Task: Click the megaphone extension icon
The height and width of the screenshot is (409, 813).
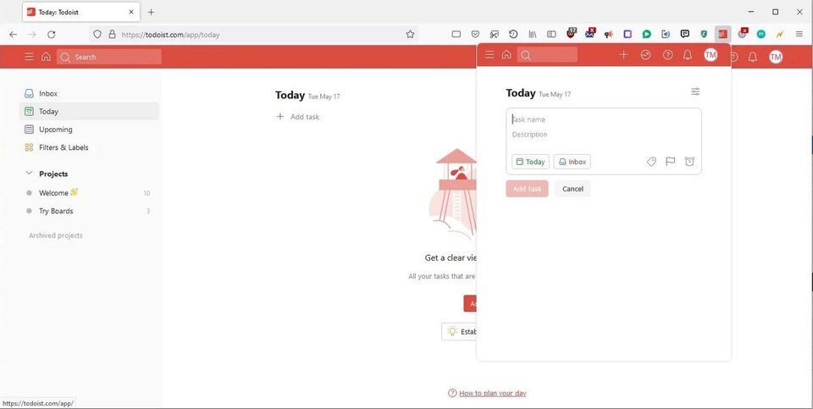Action: tap(609, 34)
